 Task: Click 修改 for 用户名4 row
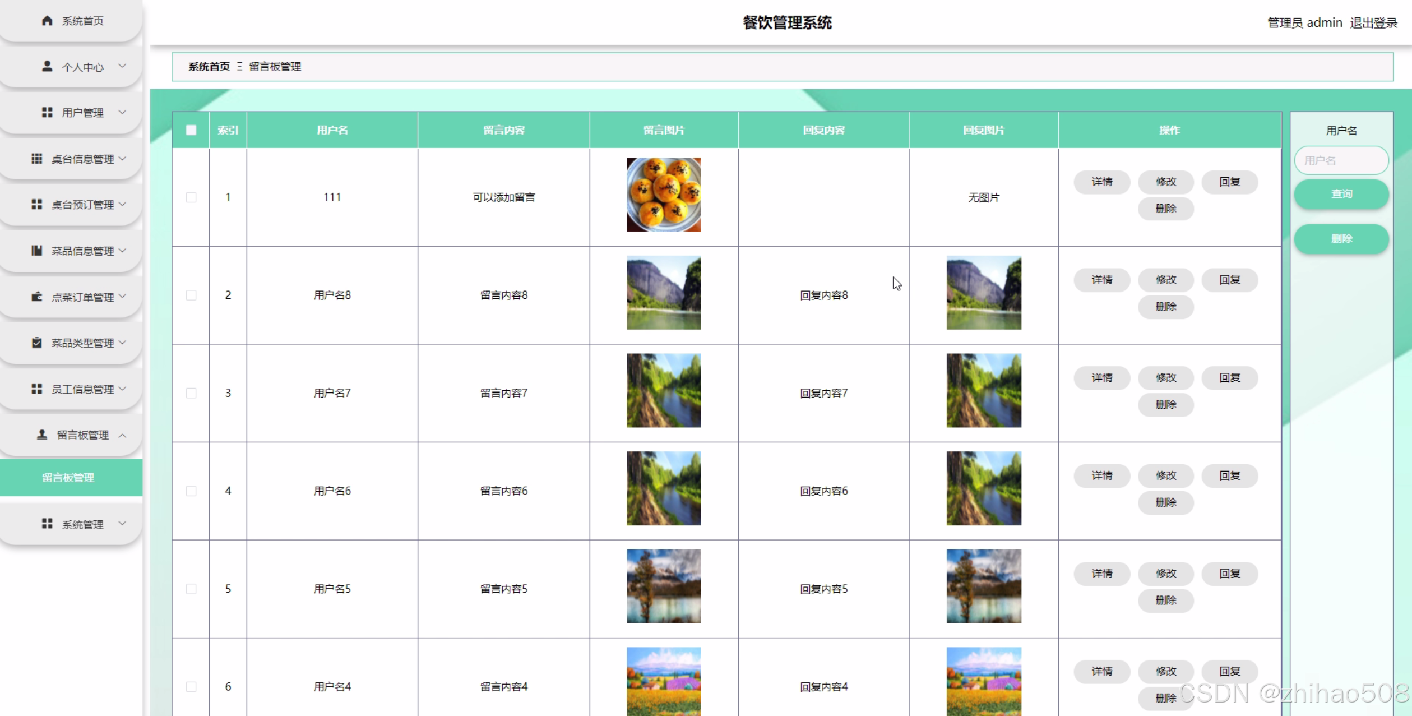point(1166,672)
